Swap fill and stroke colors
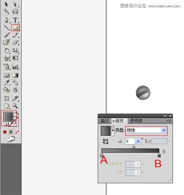Screen dimensions: 184x195 (17, 113)
